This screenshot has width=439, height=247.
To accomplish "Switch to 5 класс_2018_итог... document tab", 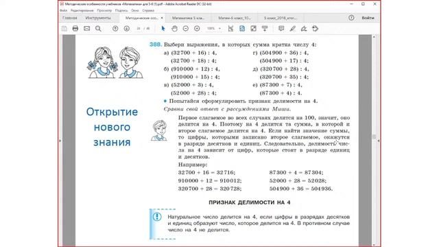I will click(x=281, y=18).
